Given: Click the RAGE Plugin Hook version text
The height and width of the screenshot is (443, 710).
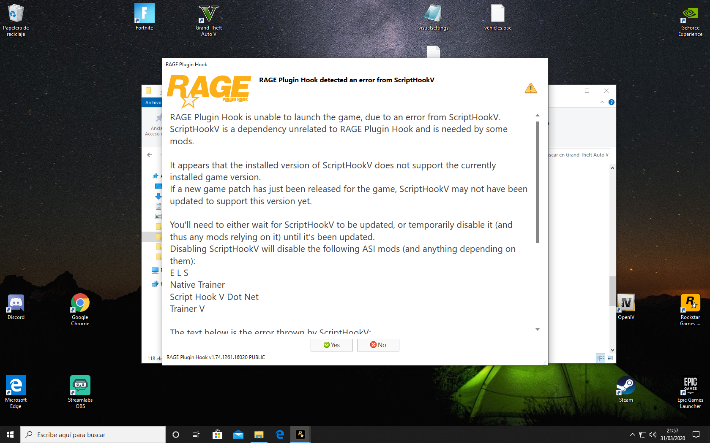Looking at the screenshot, I should [x=216, y=357].
